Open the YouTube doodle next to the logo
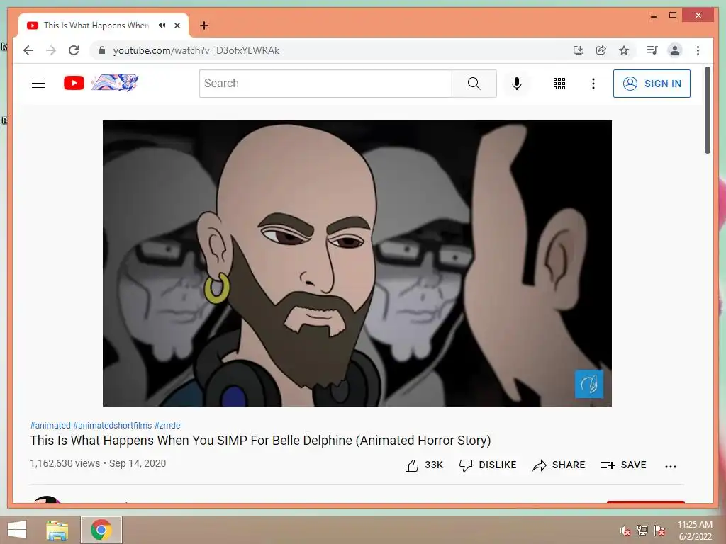This screenshot has height=544, width=726. (115, 83)
